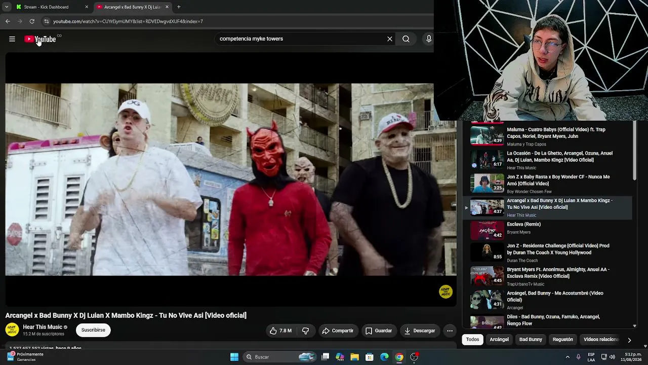
Task: Close the Arcangel x Bad Bunny tab
Action: 167,7
